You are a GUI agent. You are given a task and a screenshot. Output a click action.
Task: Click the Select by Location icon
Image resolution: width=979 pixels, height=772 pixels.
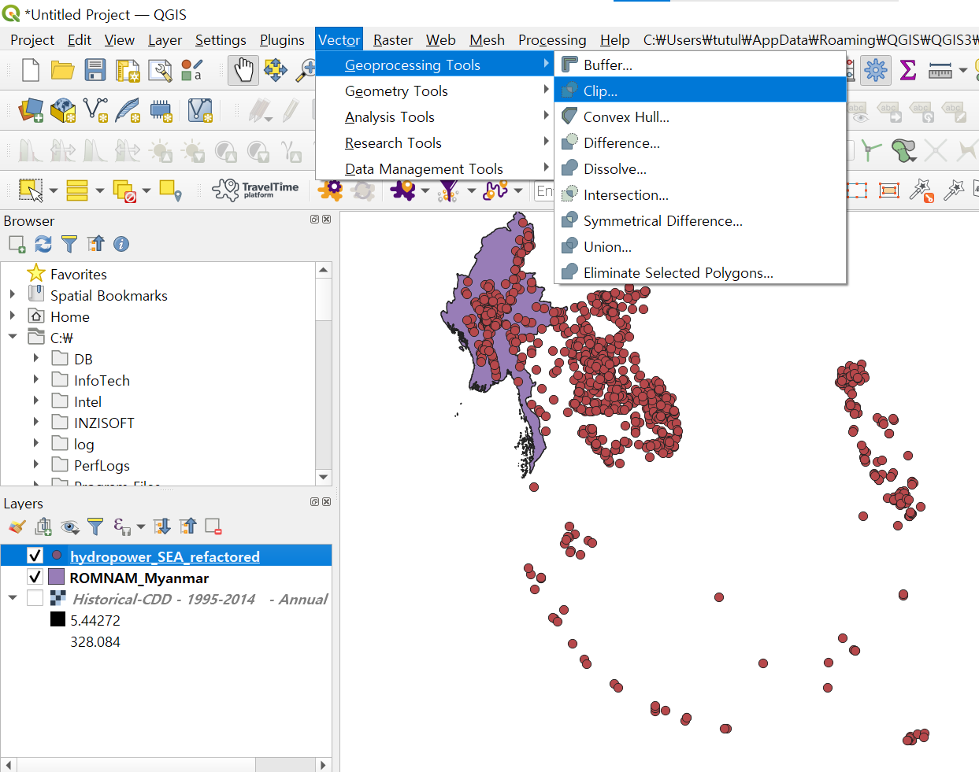(x=171, y=190)
